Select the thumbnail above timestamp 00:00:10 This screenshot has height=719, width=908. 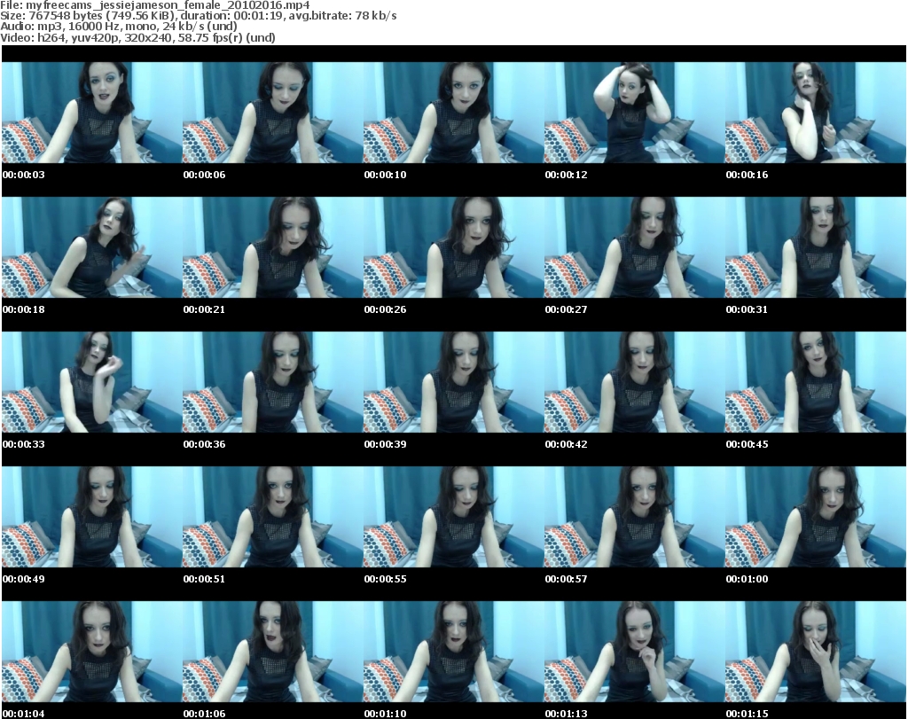click(453, 113)
